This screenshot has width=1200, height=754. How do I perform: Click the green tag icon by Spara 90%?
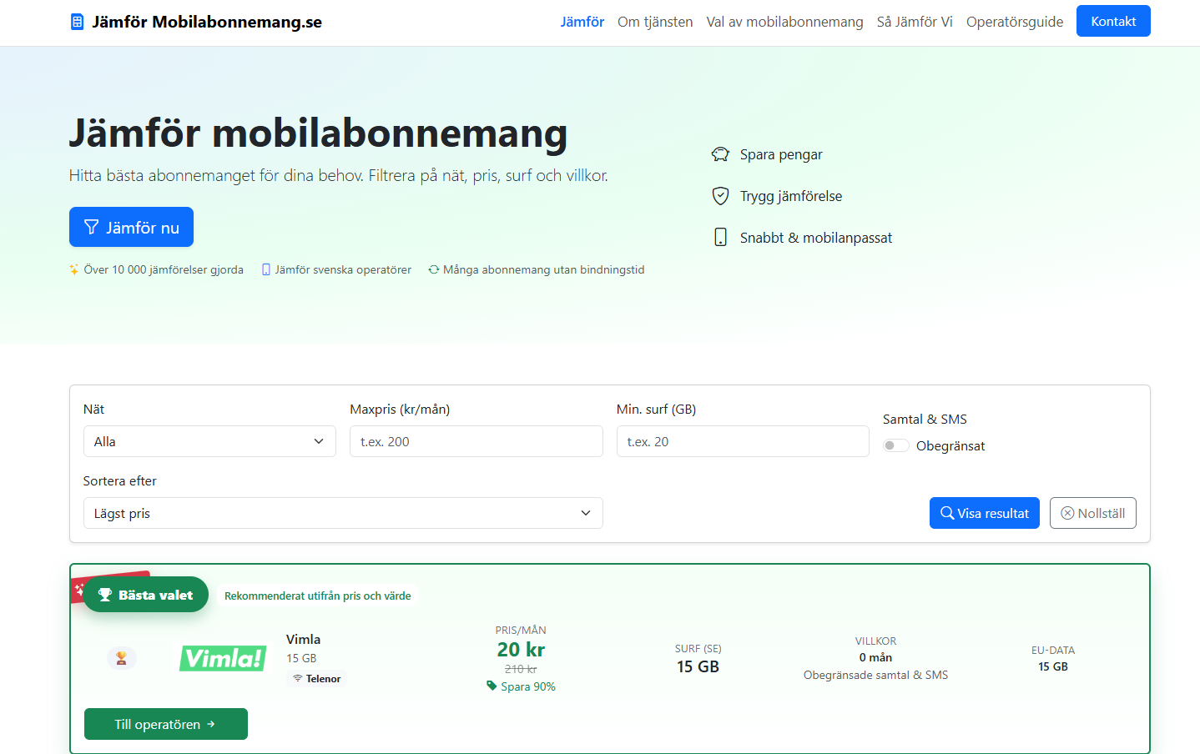[492, 686]
